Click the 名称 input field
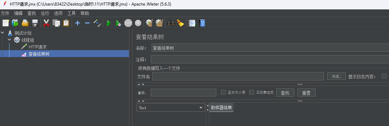 pos(270,48)
